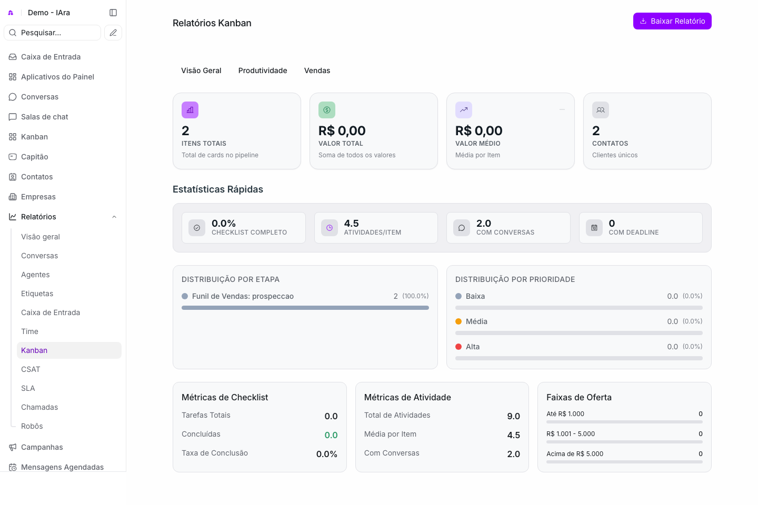758x505 pixels.
Task: Open top-level Kanban sidebar item
Action: click(x=63, y=137)
